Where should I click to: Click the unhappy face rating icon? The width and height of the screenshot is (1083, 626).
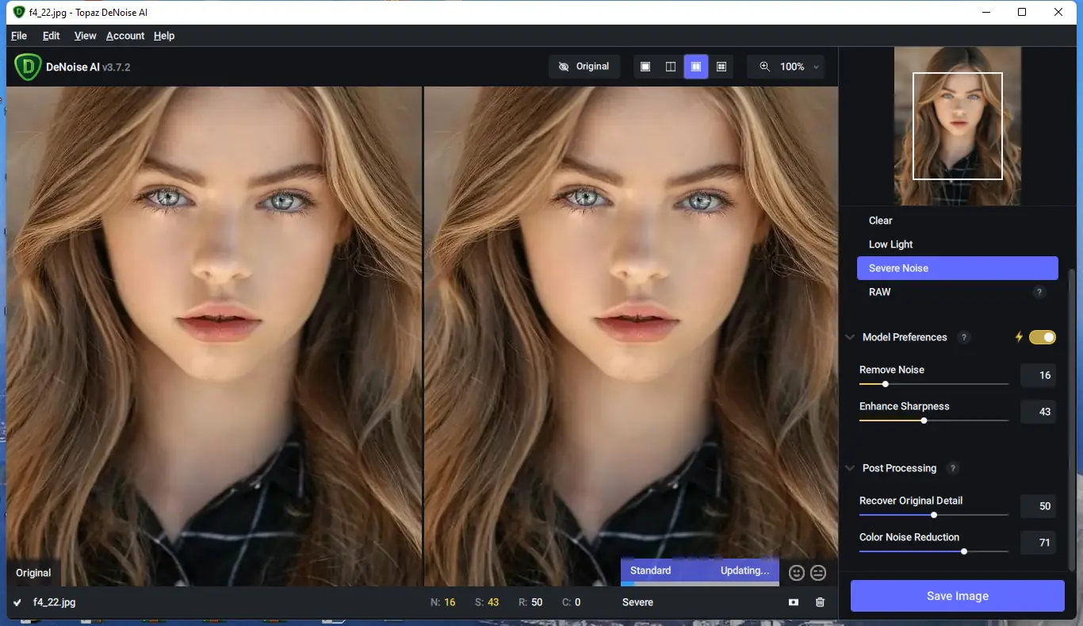(818, 572)
